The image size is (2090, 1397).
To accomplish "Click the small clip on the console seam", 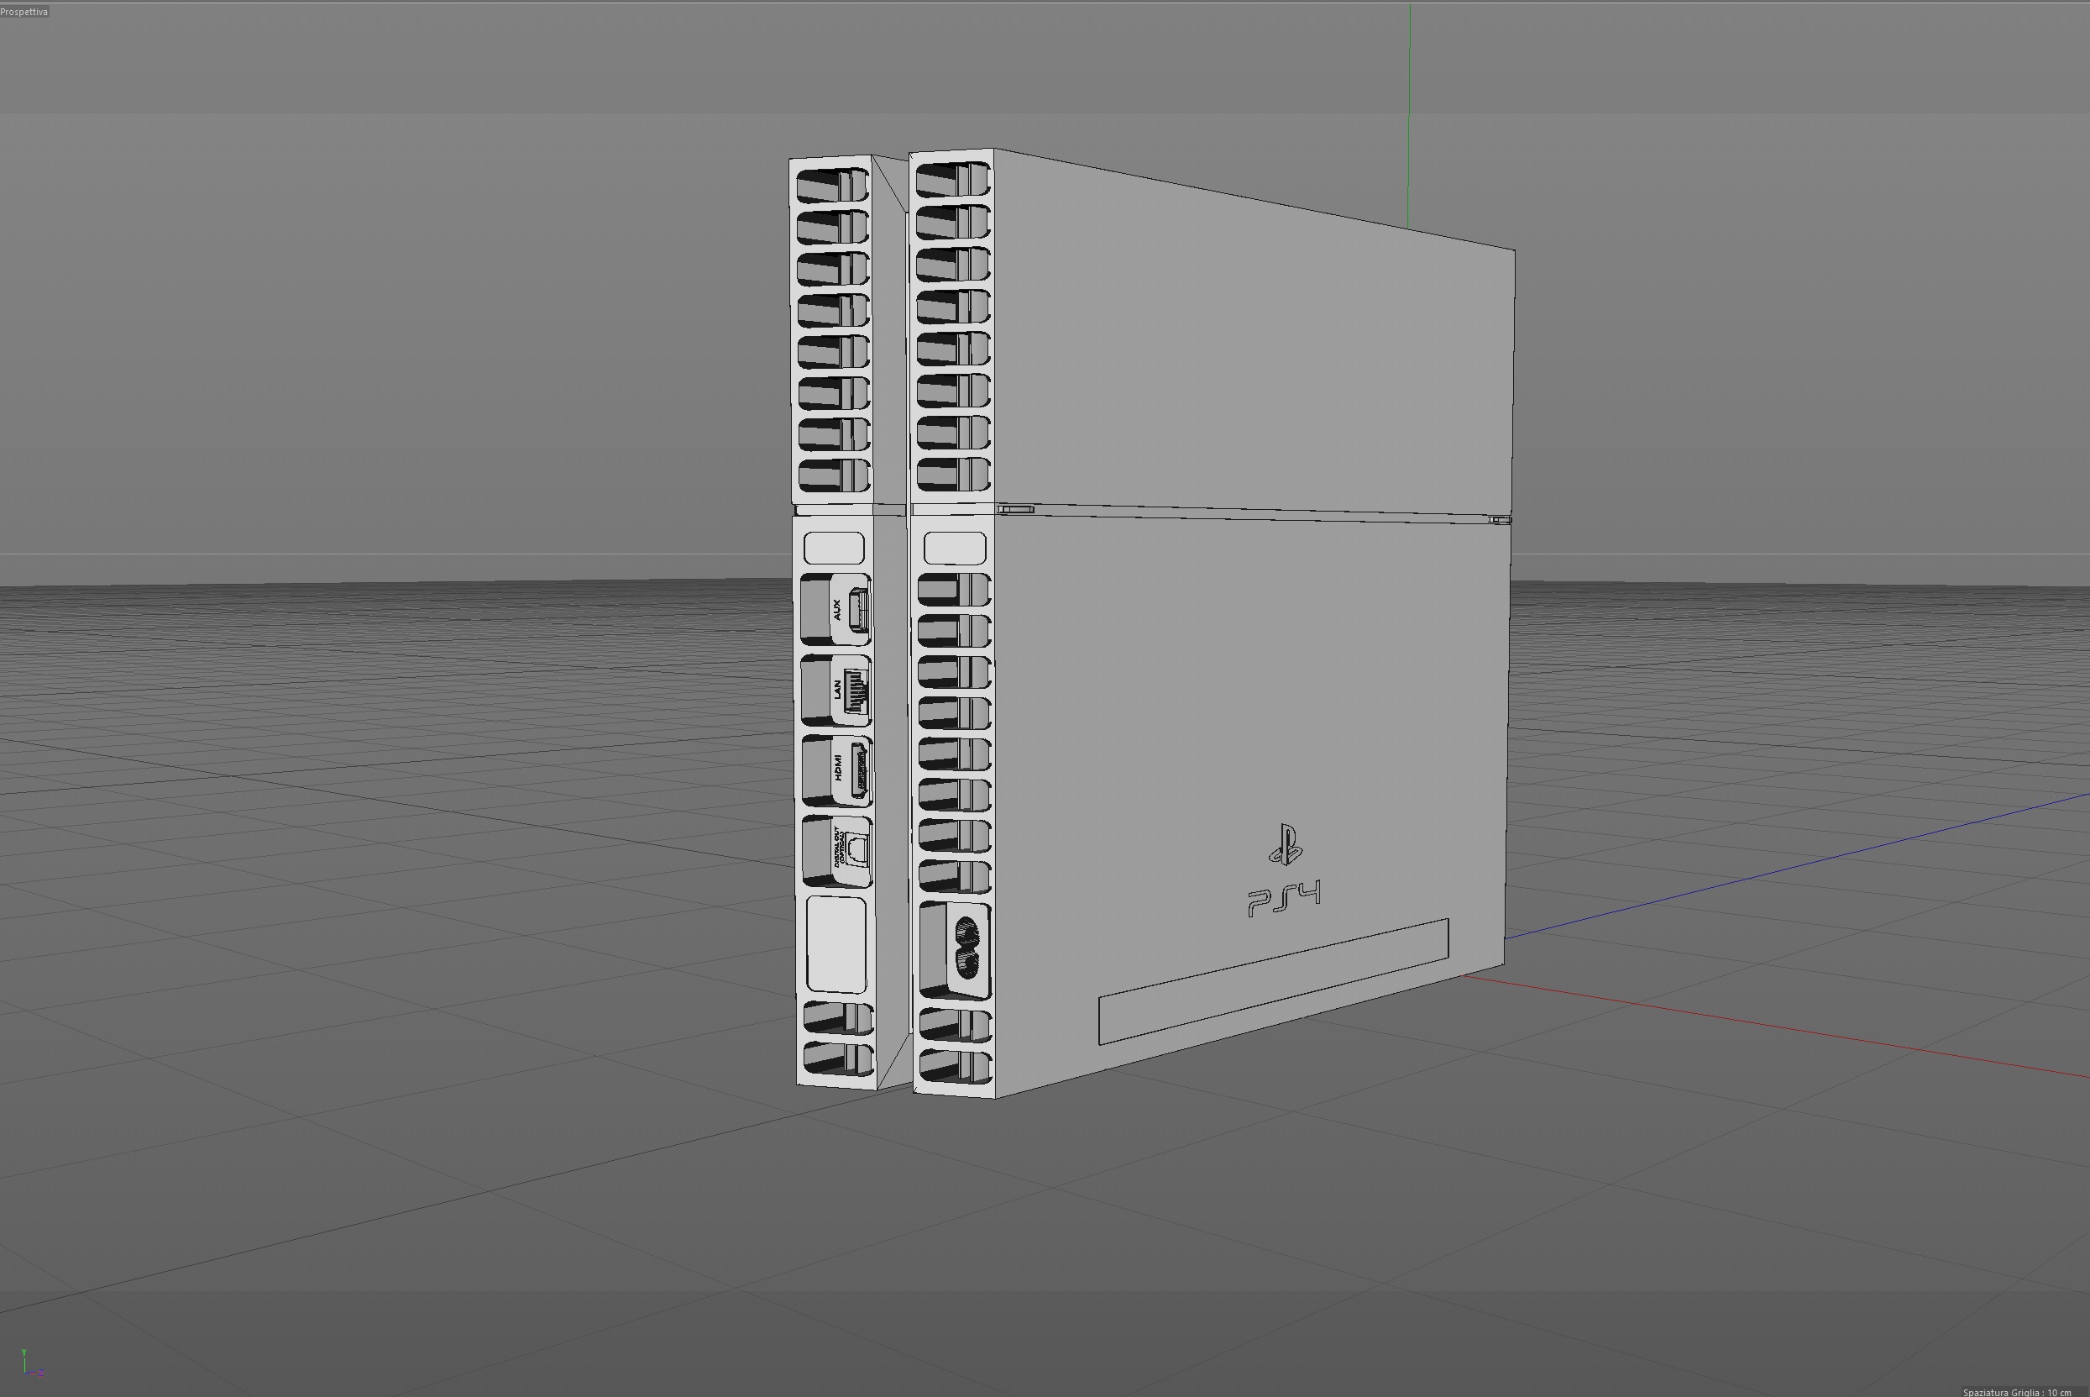I will tap(1015, 509).
